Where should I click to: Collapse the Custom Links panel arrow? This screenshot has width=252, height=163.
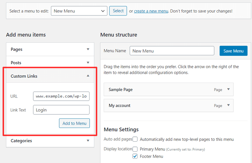[88, 76]
